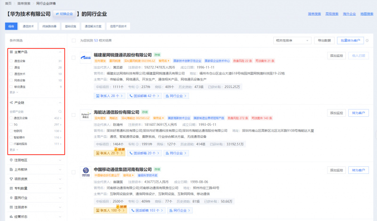Open 联系人 28 个 contacts button
The image size is (377, 221).
tap(109, 96)
